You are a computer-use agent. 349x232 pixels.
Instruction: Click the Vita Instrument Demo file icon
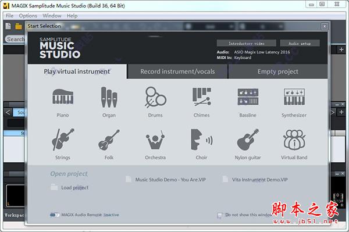tap(225, 179)
